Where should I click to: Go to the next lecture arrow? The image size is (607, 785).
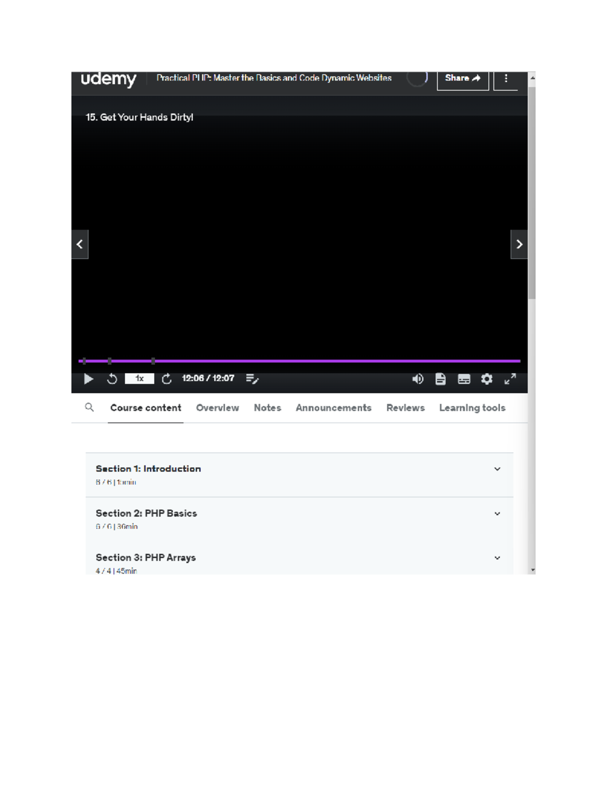coord(518,244)
